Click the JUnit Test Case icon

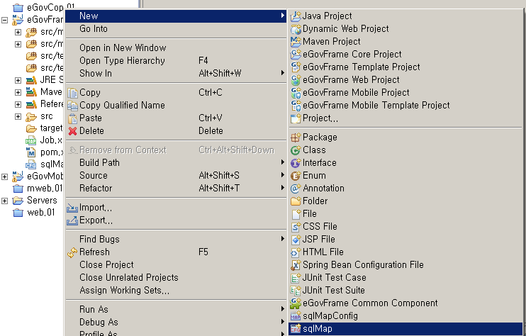[296, 278]
